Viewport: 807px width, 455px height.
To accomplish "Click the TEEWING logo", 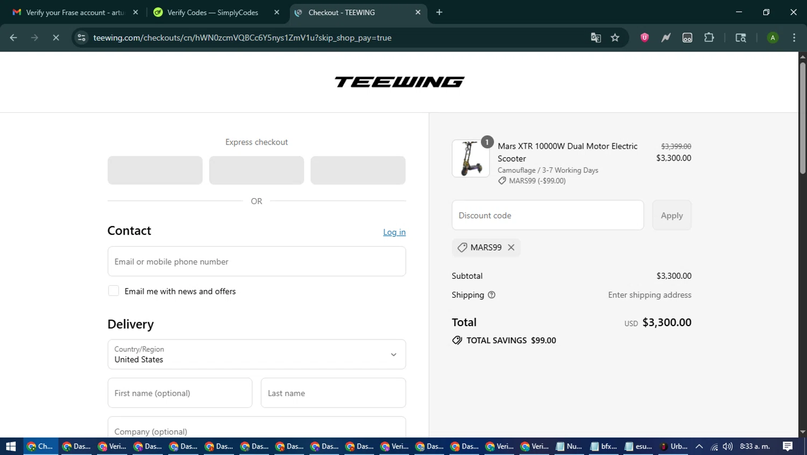I will click(399, 82).
